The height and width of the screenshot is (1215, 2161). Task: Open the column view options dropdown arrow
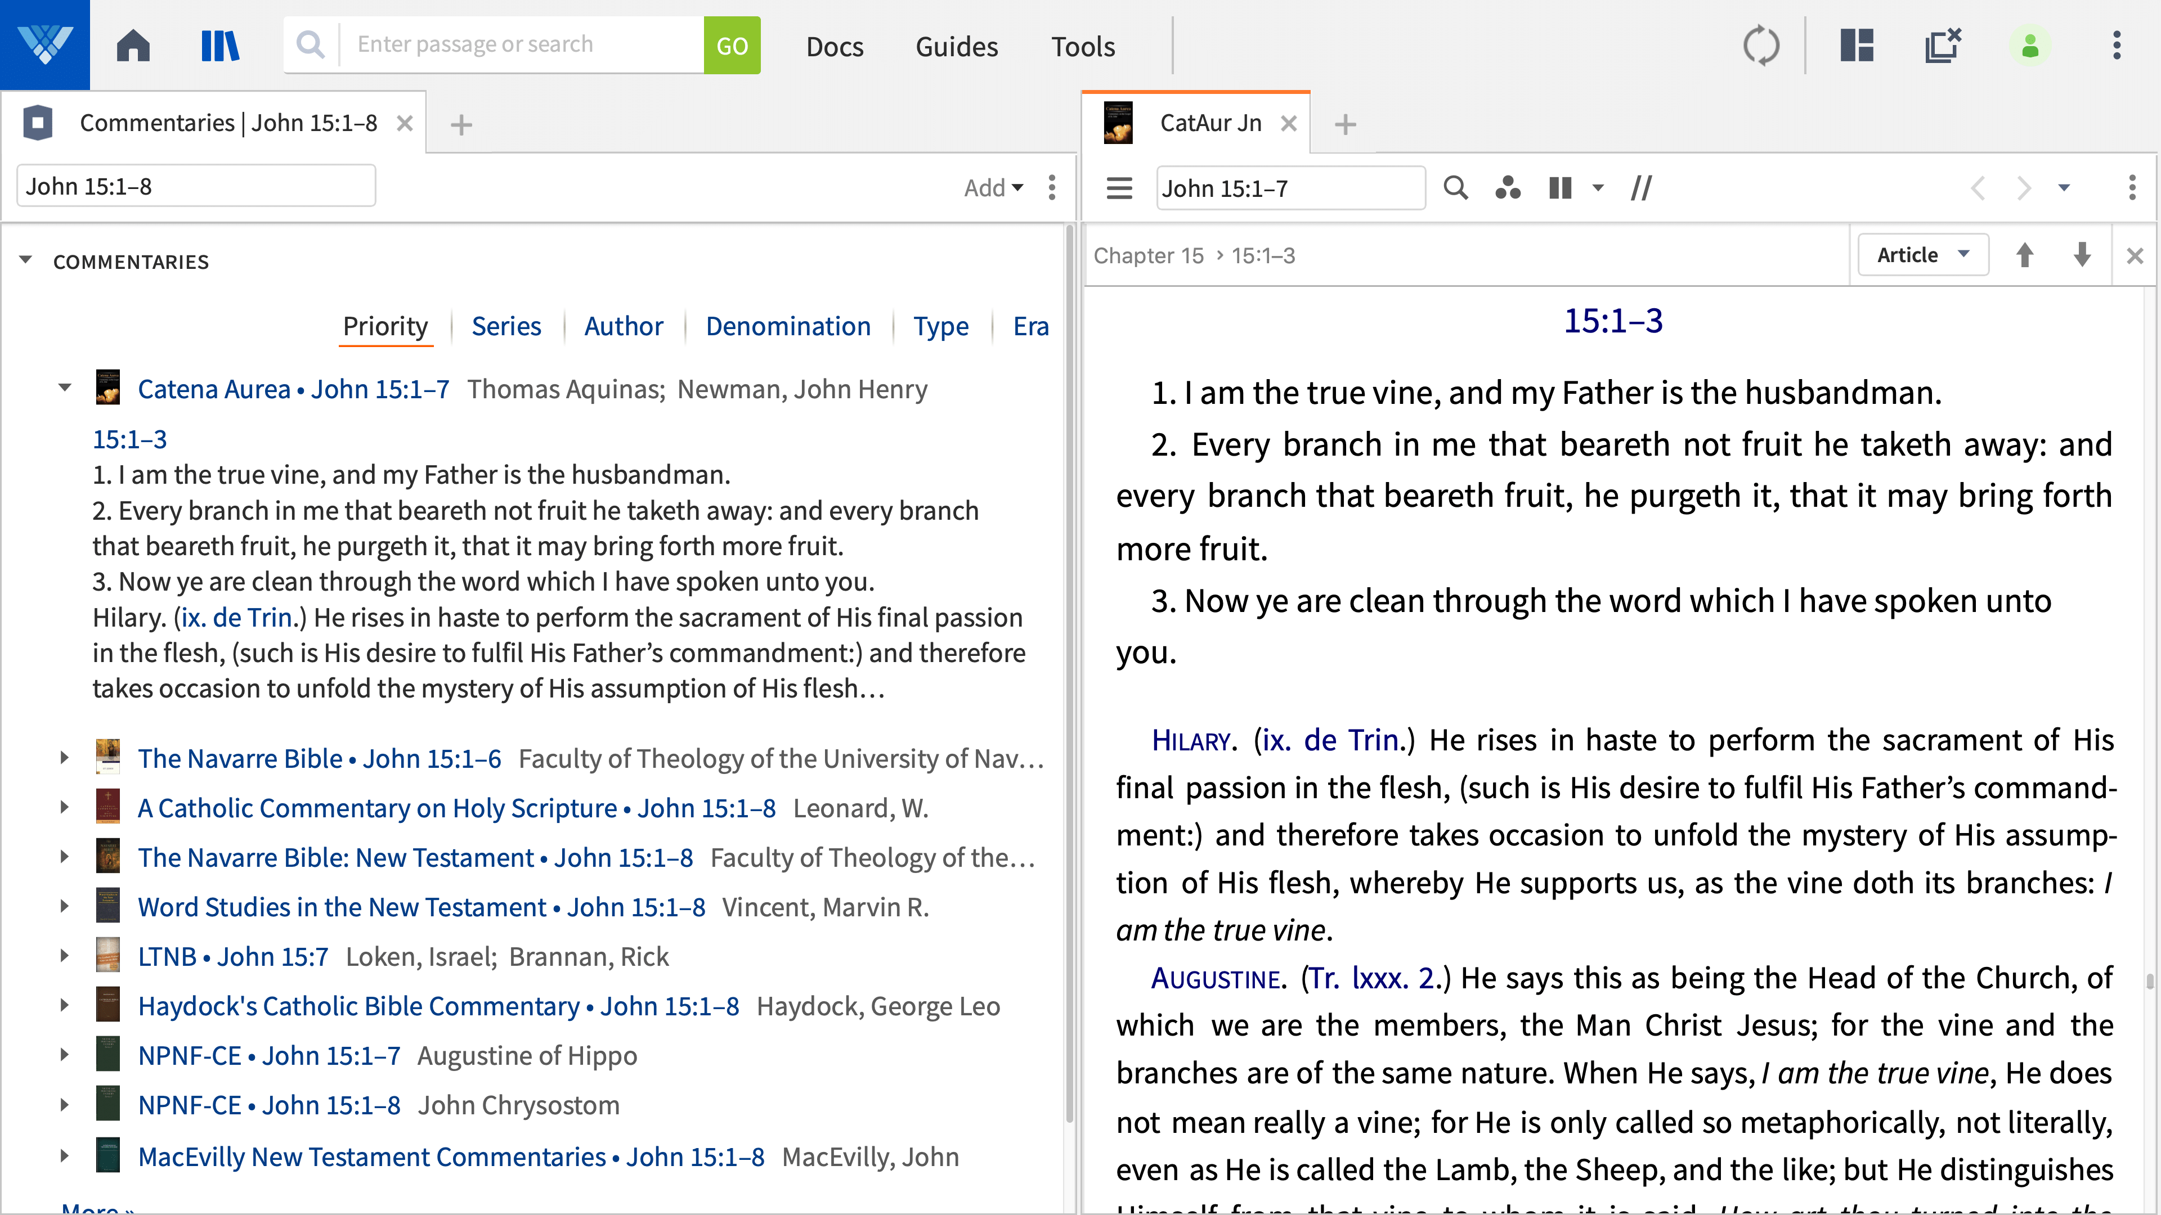tap(1597, 188)
